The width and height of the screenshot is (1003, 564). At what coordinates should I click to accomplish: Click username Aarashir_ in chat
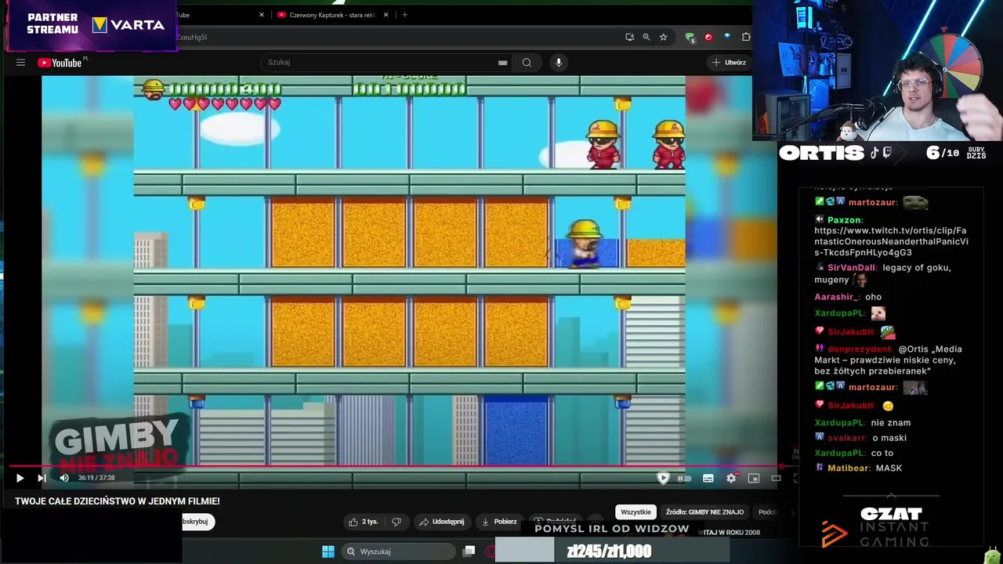[836, 298]
